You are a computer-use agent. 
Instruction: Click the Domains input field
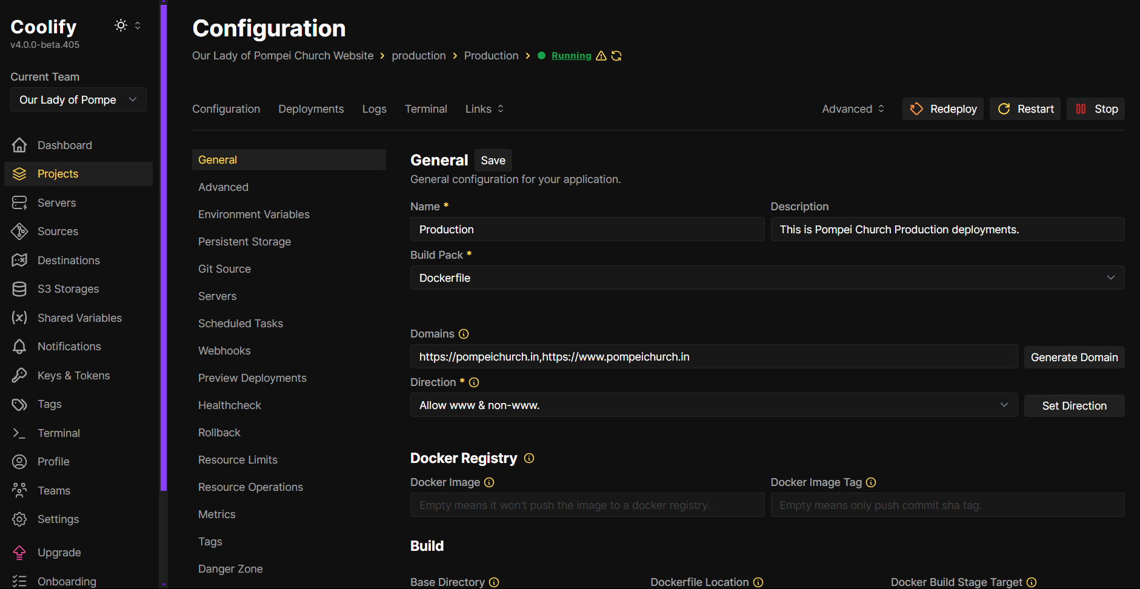[x=713, y=357]
